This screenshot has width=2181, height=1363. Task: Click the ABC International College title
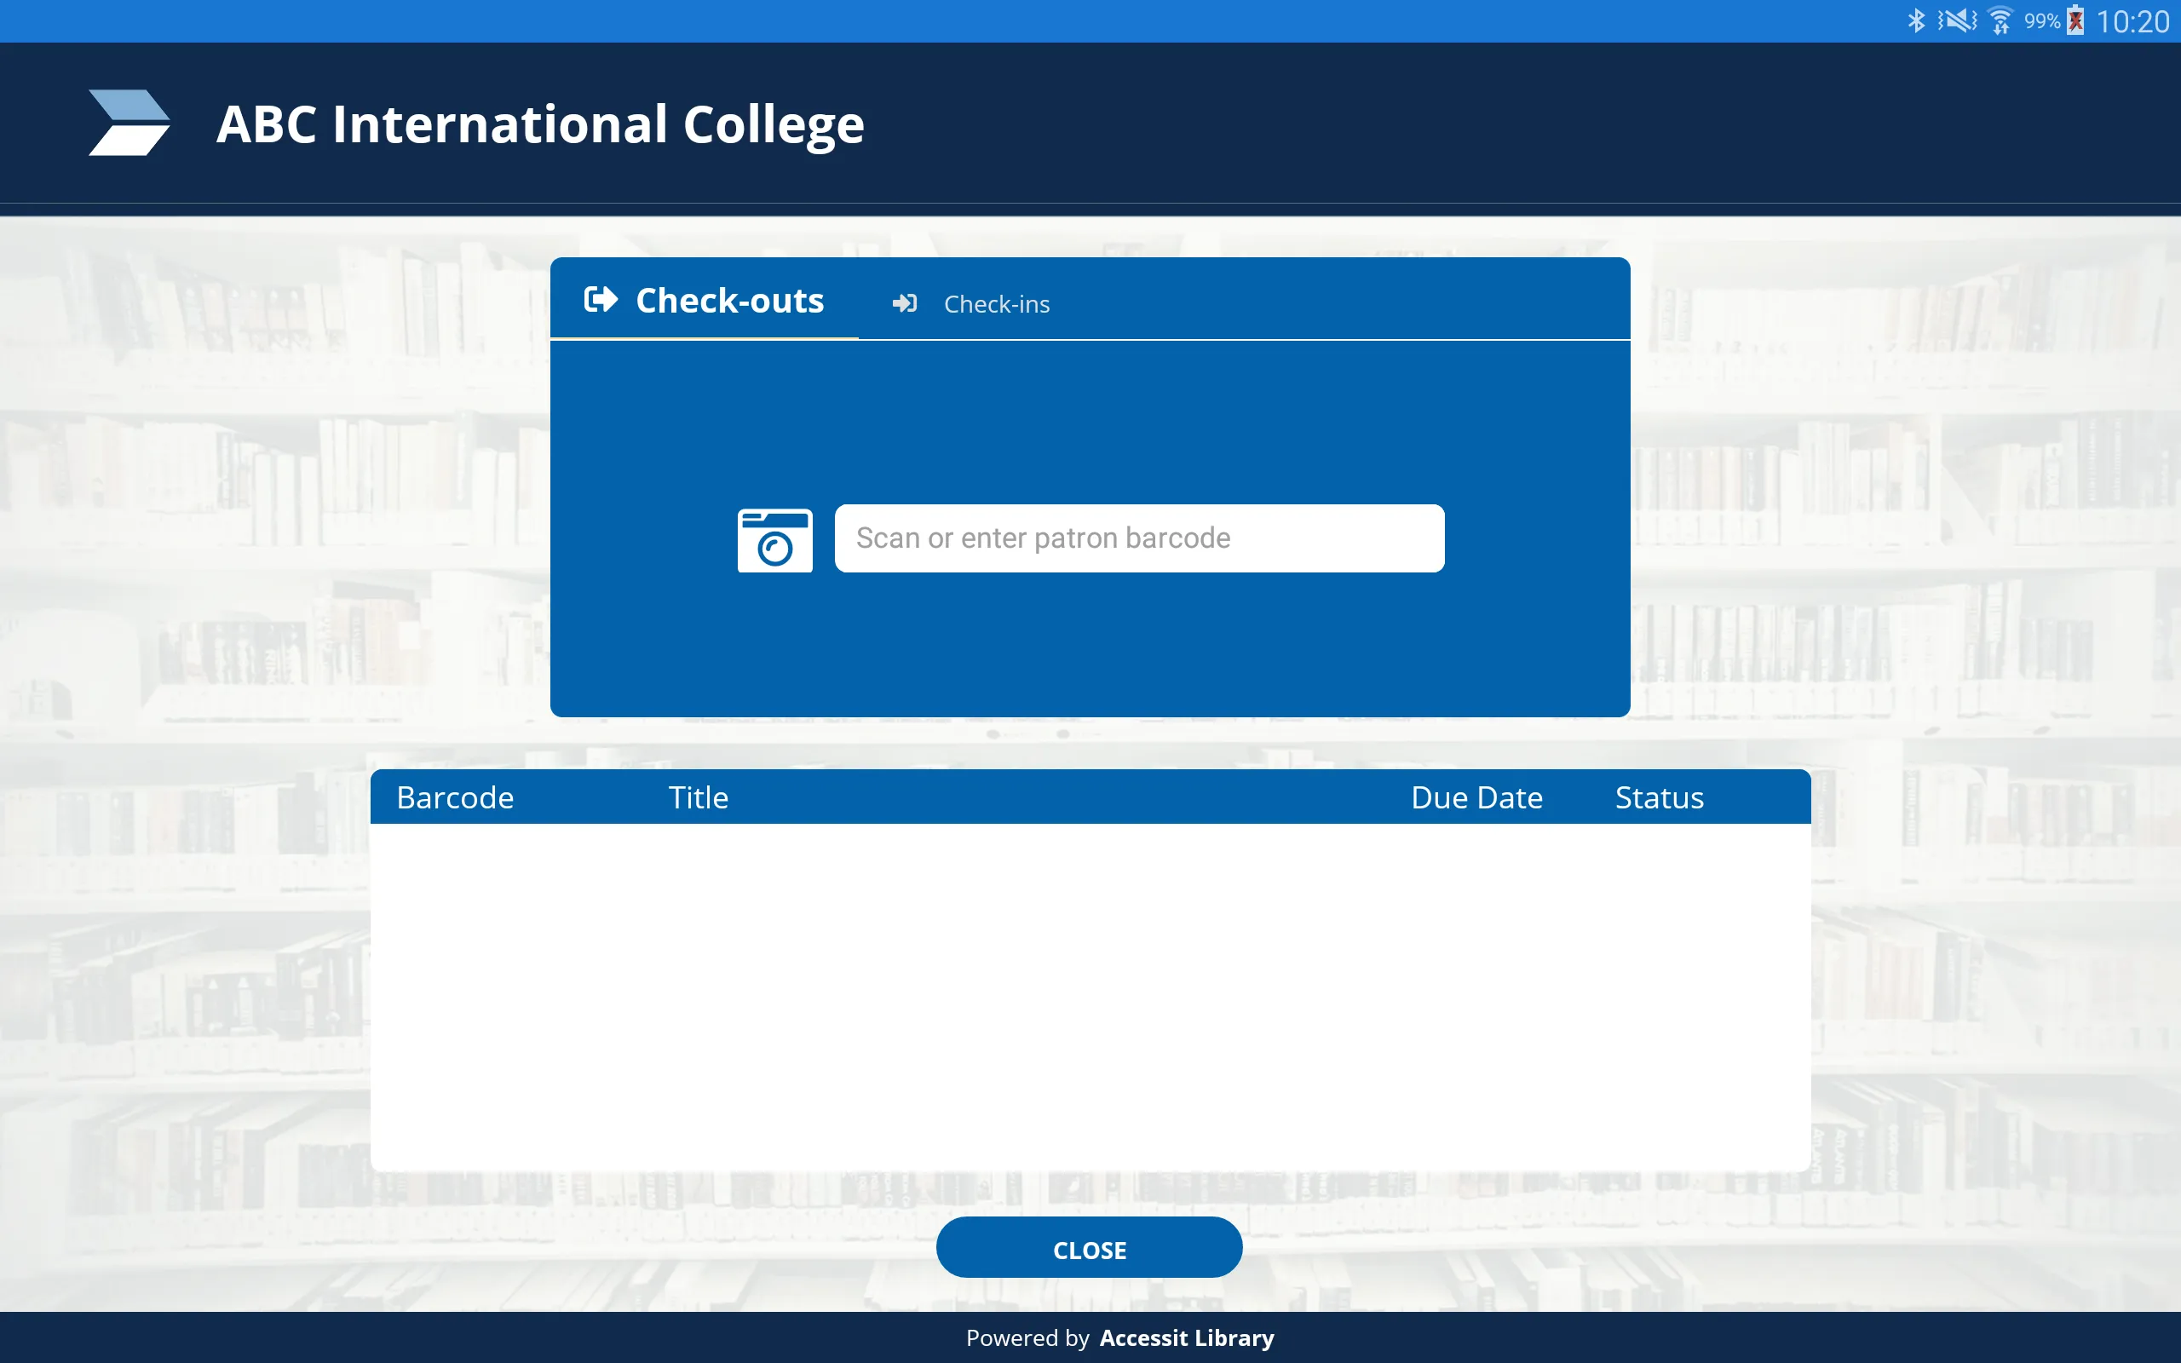pyautogui.click(x=540, y=124)
